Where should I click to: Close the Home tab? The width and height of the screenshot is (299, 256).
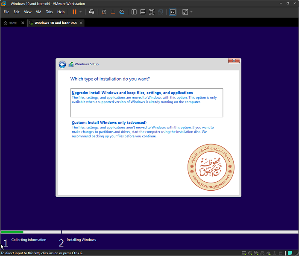[x=23, y=23]
